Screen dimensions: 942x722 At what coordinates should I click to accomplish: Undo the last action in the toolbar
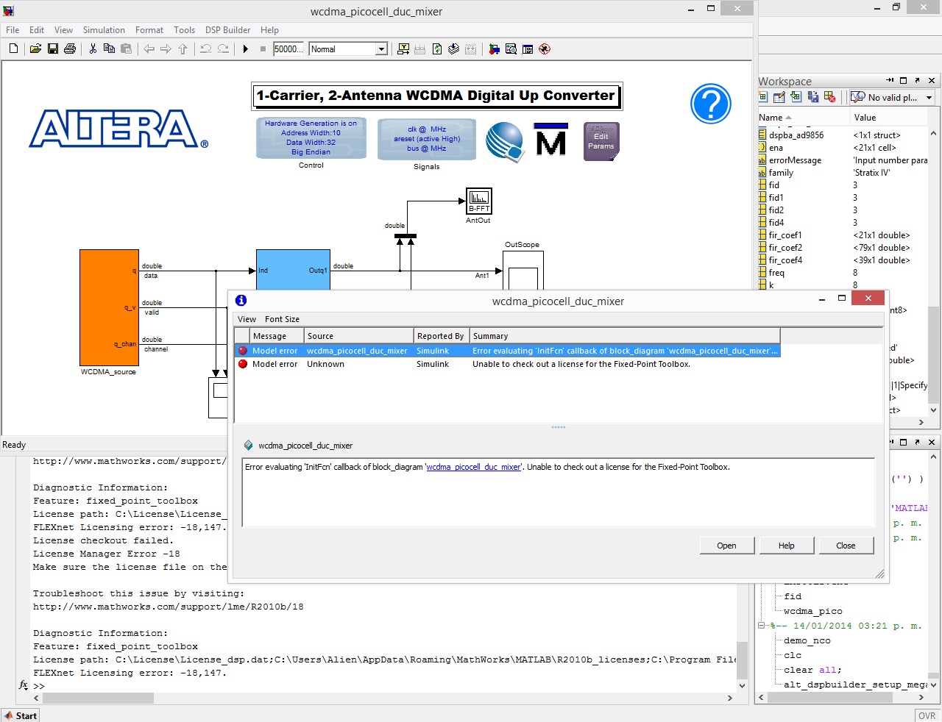(x=205, y=49)
